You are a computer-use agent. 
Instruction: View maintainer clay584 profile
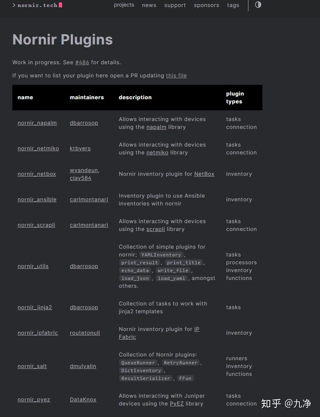(x=81, y=178)
